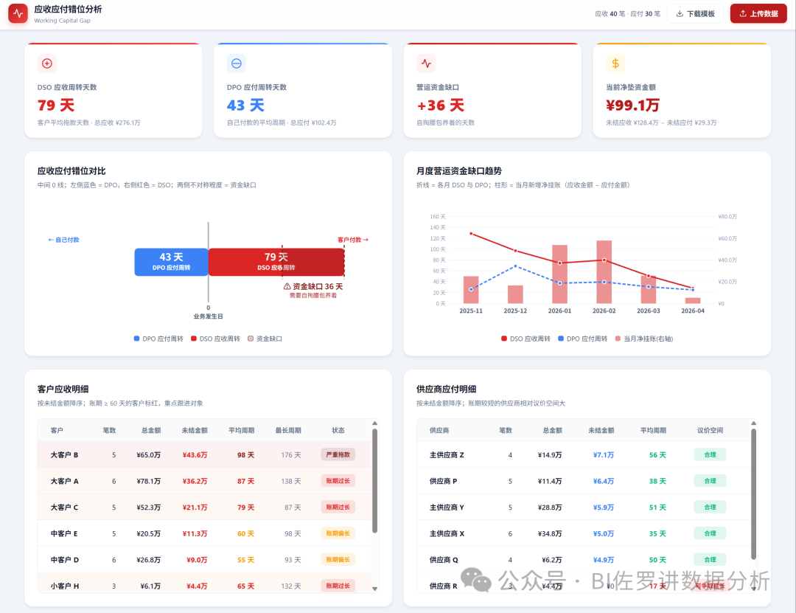796x613 pixels.
Task: Click the yellow dollar sign icon
Action: (x=615, y=63)
